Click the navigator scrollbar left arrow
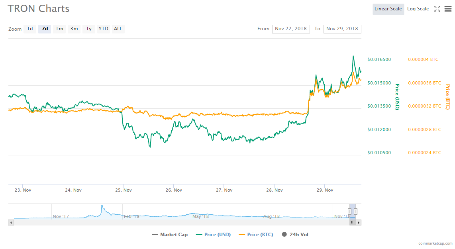 coord(11,223)
